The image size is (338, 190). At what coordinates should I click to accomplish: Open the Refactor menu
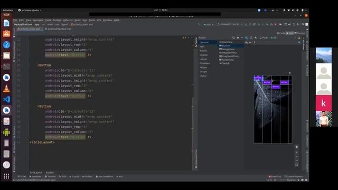pos(68,20)
